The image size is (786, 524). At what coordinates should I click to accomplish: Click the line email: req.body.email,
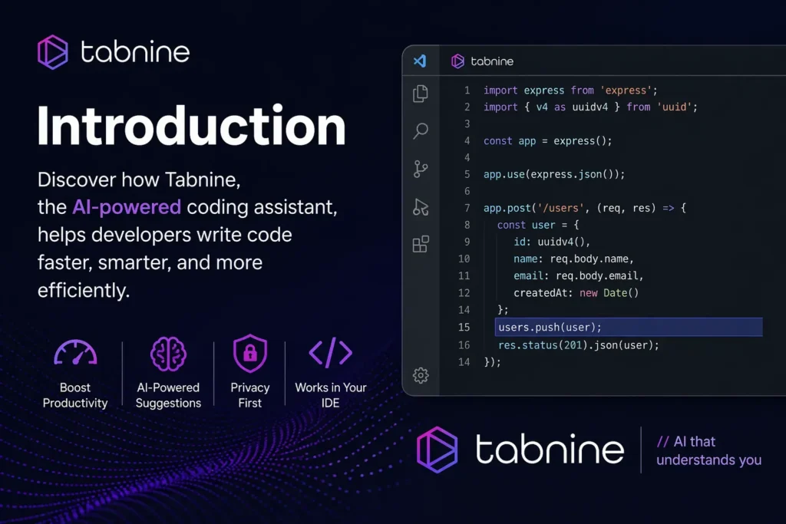click(578, 276)
